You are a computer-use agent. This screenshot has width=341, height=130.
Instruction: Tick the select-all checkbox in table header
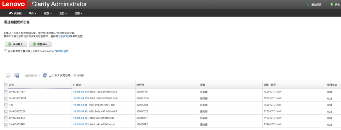tap(6, 85)
